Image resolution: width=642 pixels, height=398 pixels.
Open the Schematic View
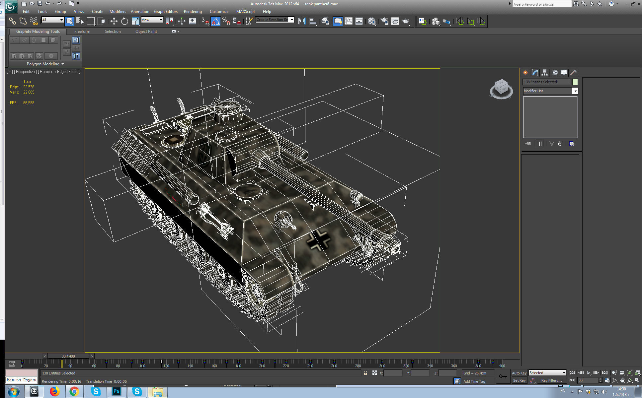(x=359, y=21)
